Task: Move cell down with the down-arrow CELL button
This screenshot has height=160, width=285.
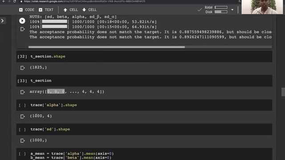Action: point(89,10)
